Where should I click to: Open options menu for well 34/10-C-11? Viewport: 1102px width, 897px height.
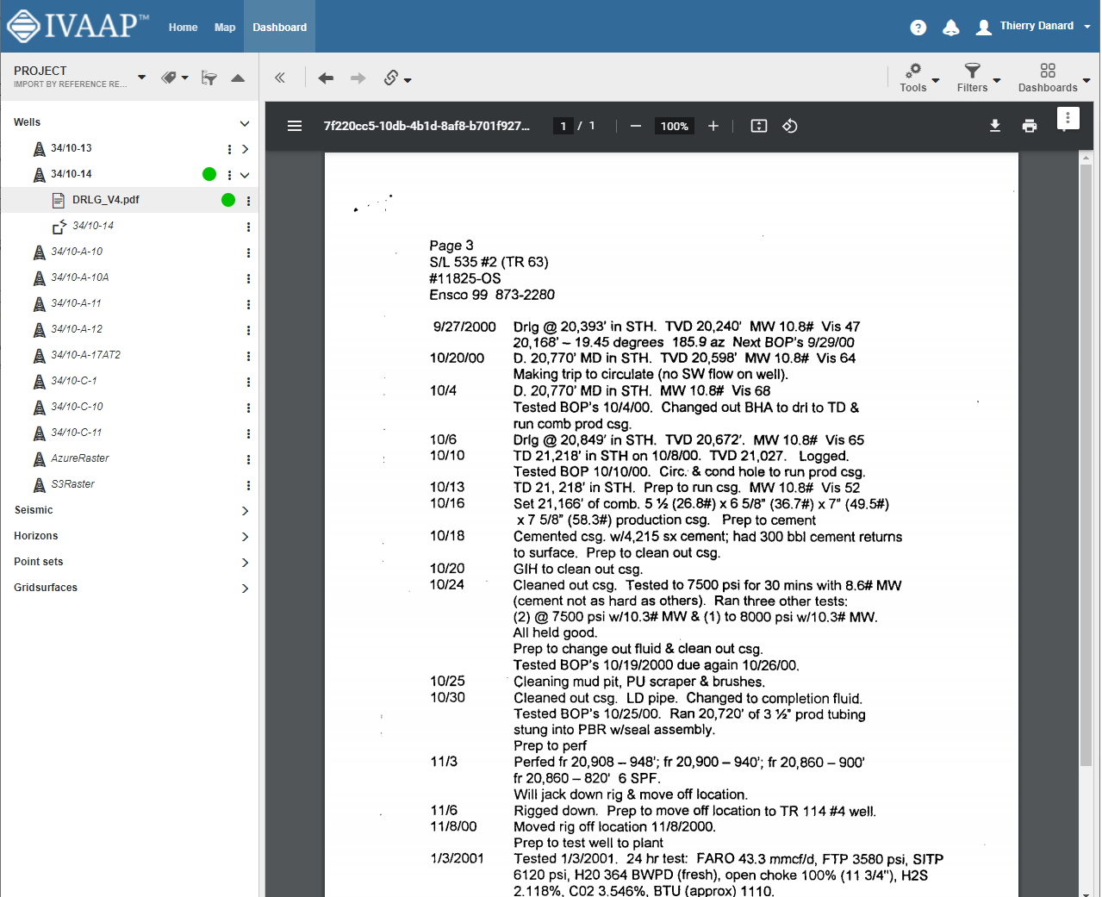point(248,433)
